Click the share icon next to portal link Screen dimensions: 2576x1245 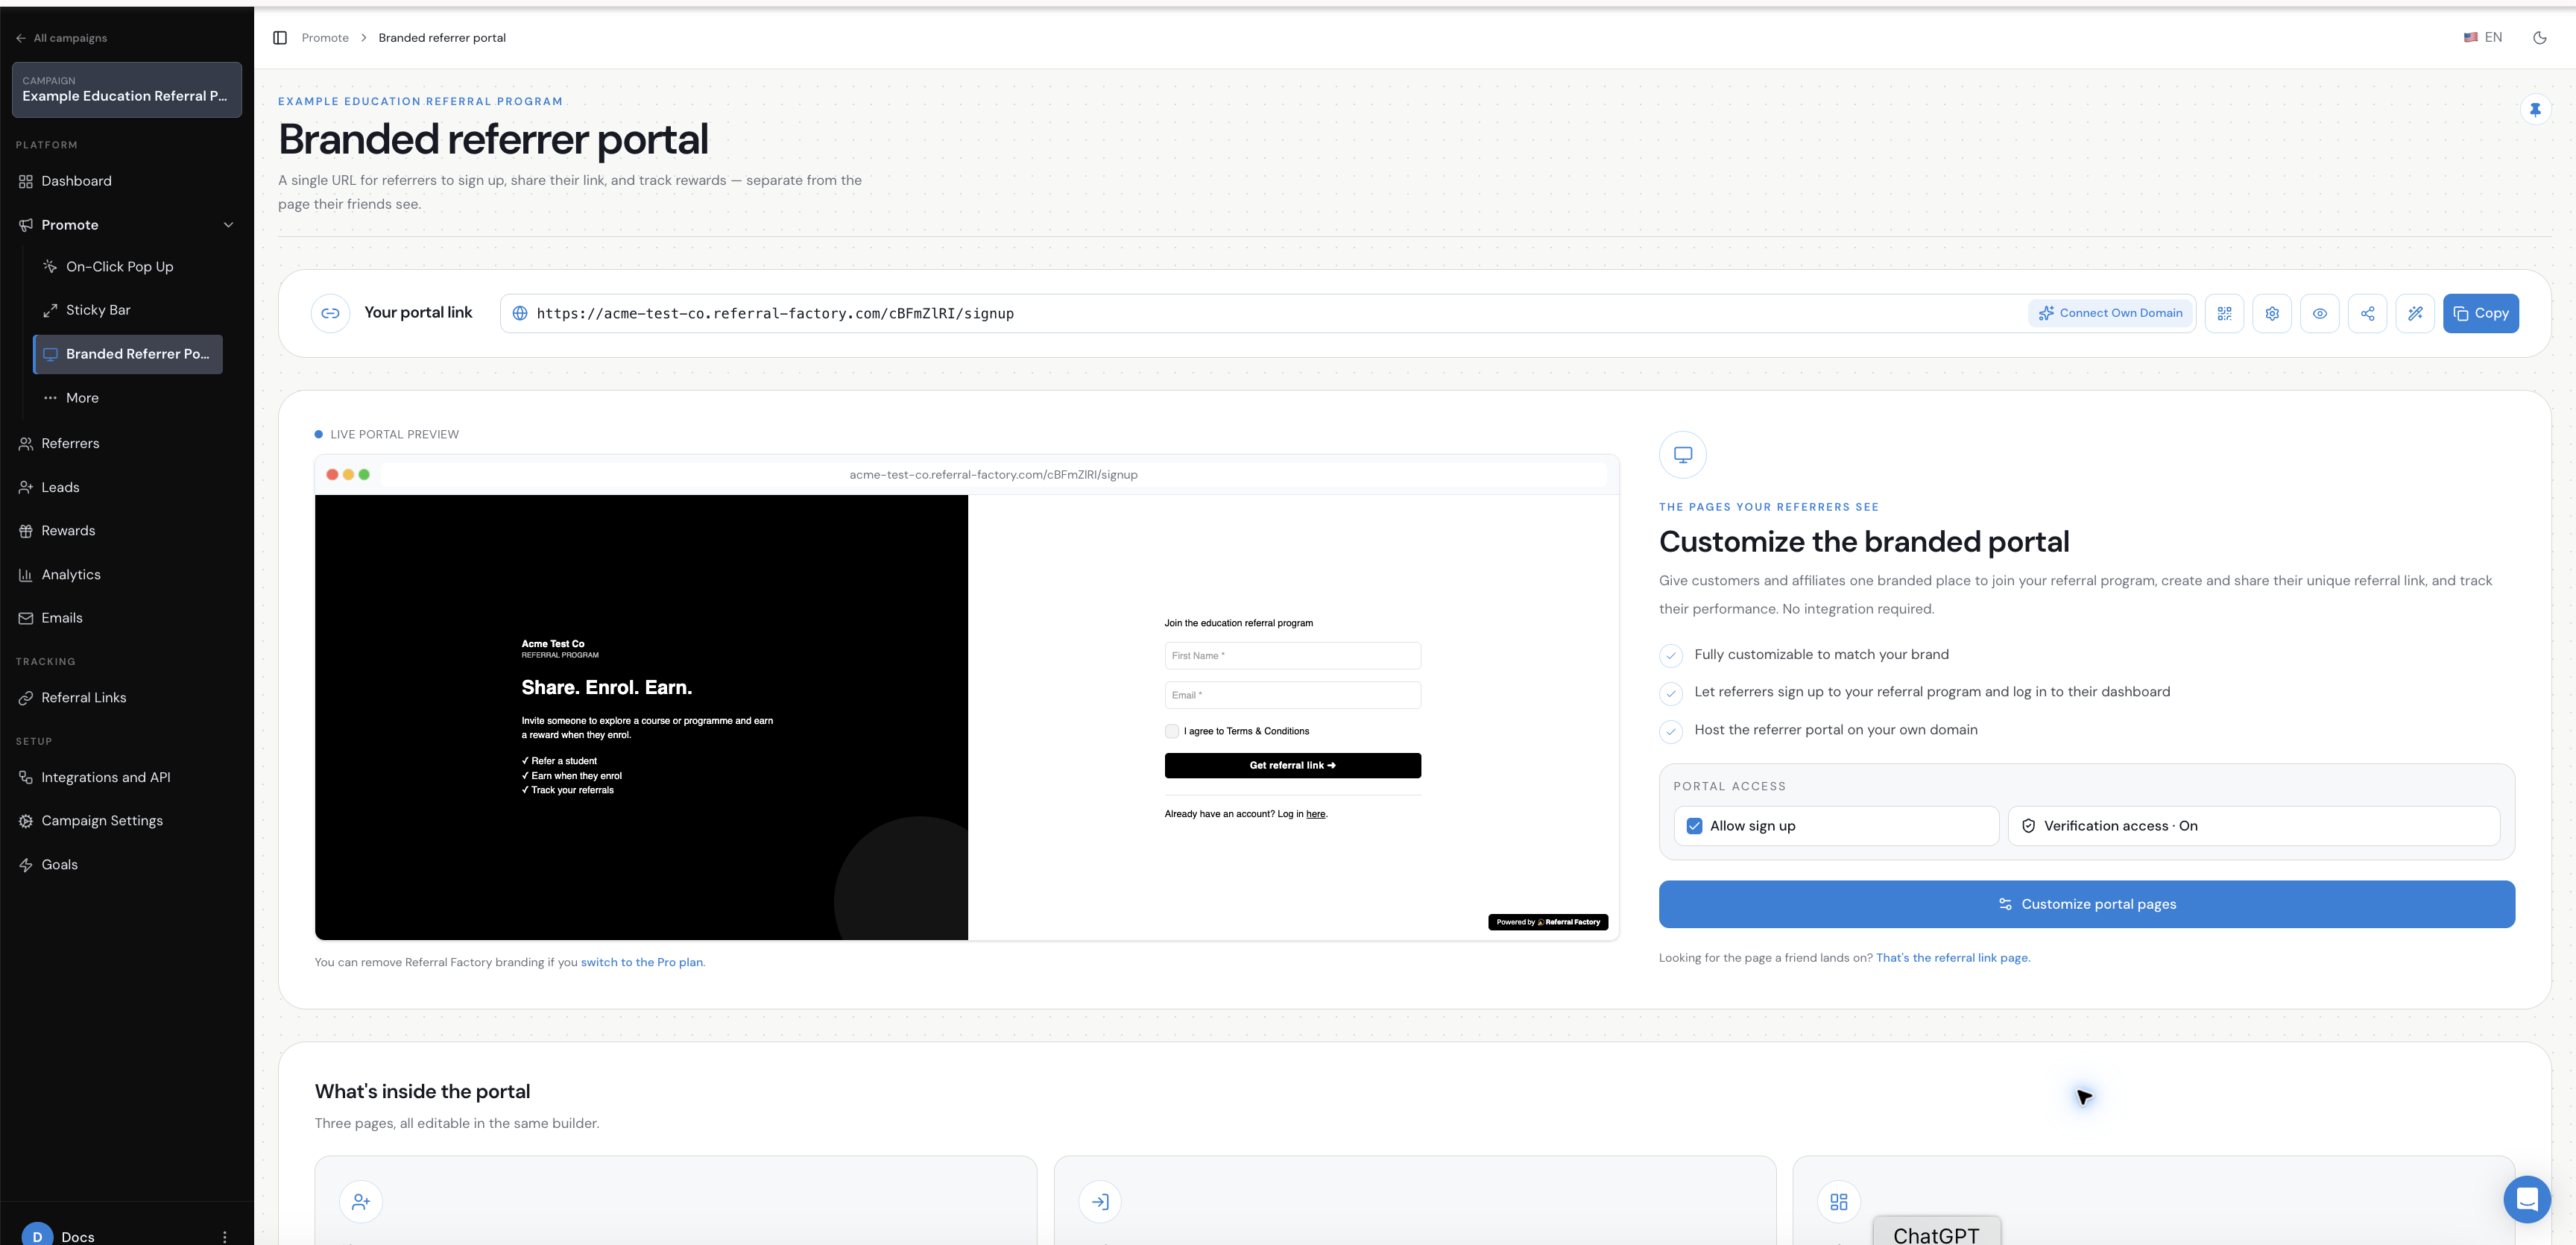click(x=2367, y=313)
